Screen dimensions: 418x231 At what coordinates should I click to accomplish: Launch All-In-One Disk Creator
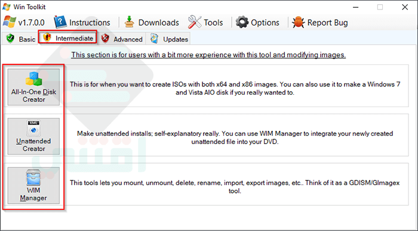tap(33, 87)
